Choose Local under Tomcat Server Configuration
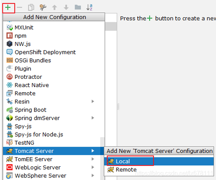The image size is (216, 180). [x=159, y=161]
